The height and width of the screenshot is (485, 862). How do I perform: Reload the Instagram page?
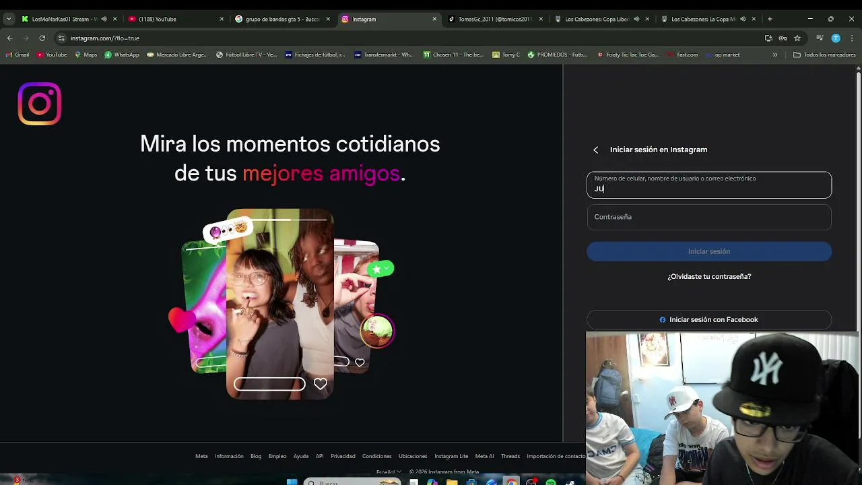(x=42, y=38)
